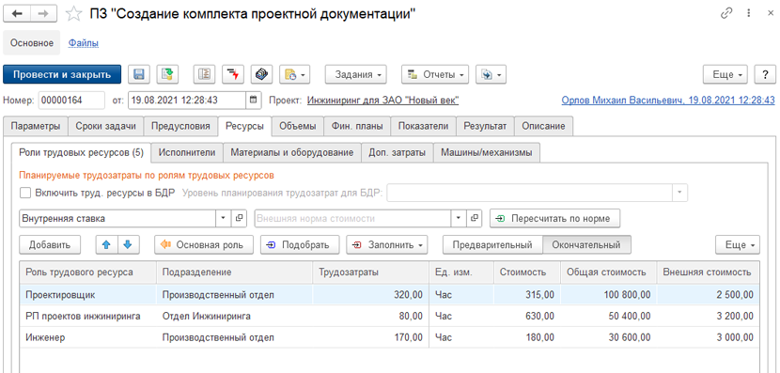Click the back navigation arrow
Screen dimensions: 780x373
click(x=17, y=14)
